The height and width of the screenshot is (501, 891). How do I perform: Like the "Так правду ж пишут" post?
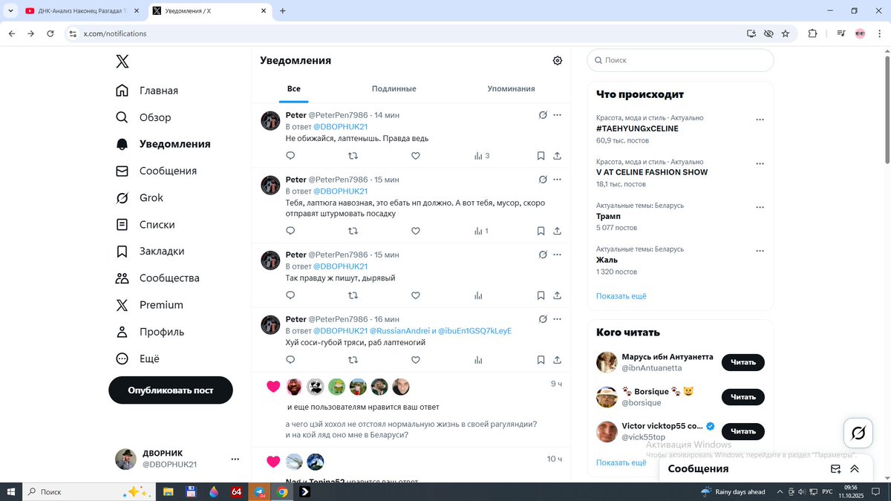(416, 295)
